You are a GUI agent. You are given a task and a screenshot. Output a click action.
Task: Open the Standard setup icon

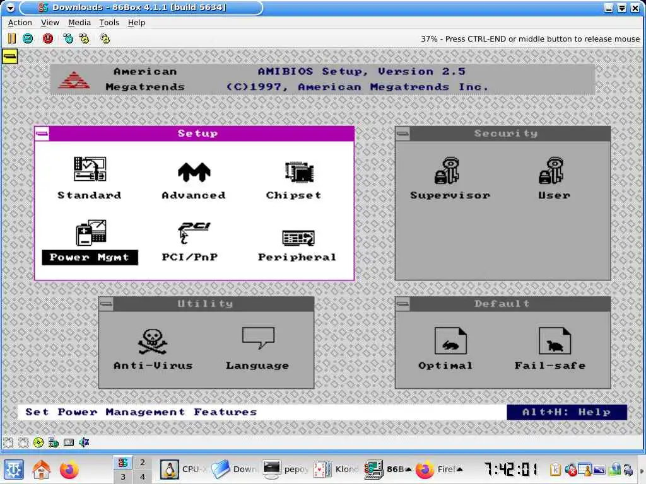pos(90,169)
